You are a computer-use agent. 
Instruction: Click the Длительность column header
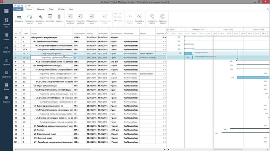pyautogui.click(x=116, y=34)
